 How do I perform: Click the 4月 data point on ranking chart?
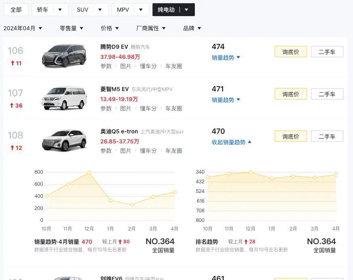point(336,174)
